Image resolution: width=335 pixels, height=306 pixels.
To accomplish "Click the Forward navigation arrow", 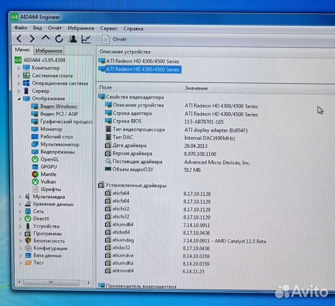I will pos(32,39).
